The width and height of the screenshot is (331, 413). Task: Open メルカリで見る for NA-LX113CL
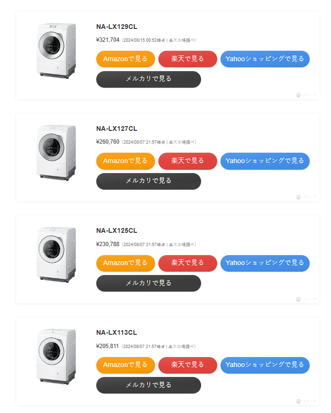[x=148, y=385]
